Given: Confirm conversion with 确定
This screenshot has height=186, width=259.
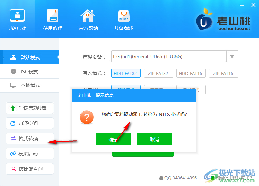Looking at the screenshot, I should point(113,139).
